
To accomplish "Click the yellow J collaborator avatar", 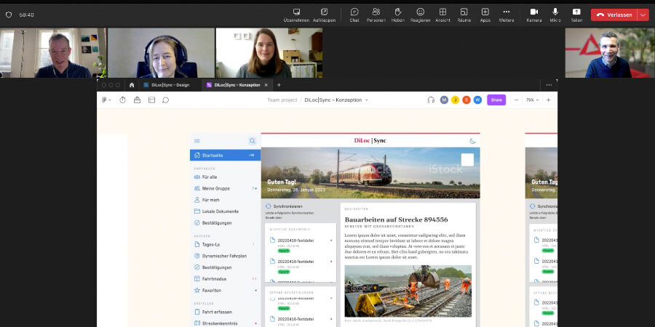I will (456, 100).
